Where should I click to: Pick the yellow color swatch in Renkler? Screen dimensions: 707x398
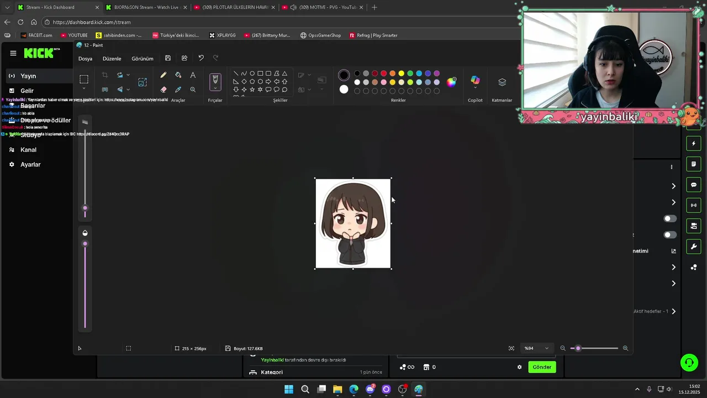coord(401,74)
